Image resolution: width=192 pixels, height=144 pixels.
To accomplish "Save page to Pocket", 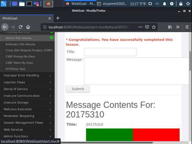I will pos(147,27).
